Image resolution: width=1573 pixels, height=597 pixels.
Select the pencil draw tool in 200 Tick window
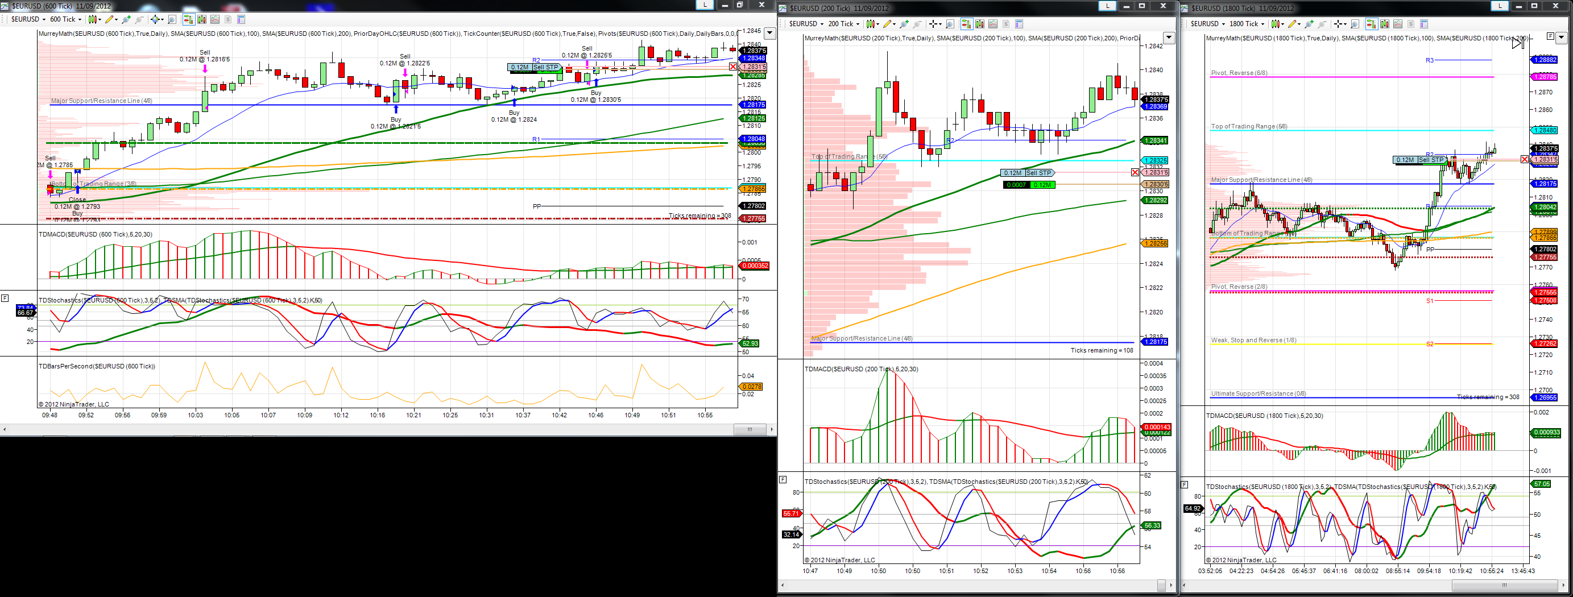(889, 24)
